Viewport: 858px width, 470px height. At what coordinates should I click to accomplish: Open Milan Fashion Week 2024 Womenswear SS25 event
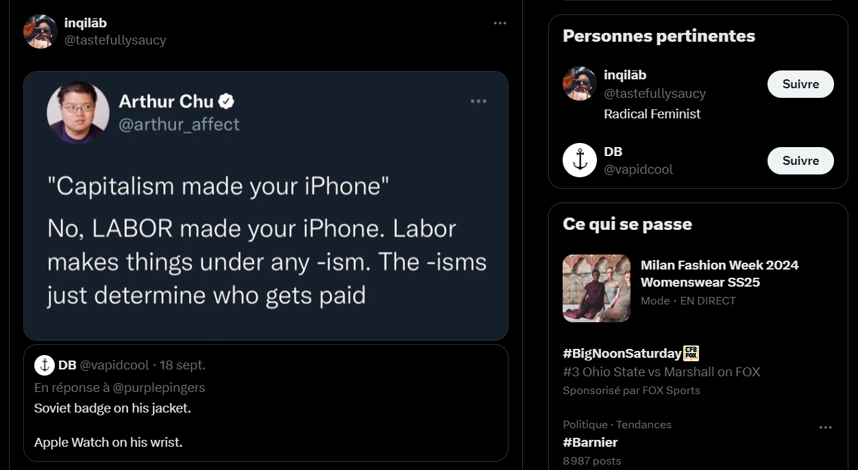(x=720, y=273)
